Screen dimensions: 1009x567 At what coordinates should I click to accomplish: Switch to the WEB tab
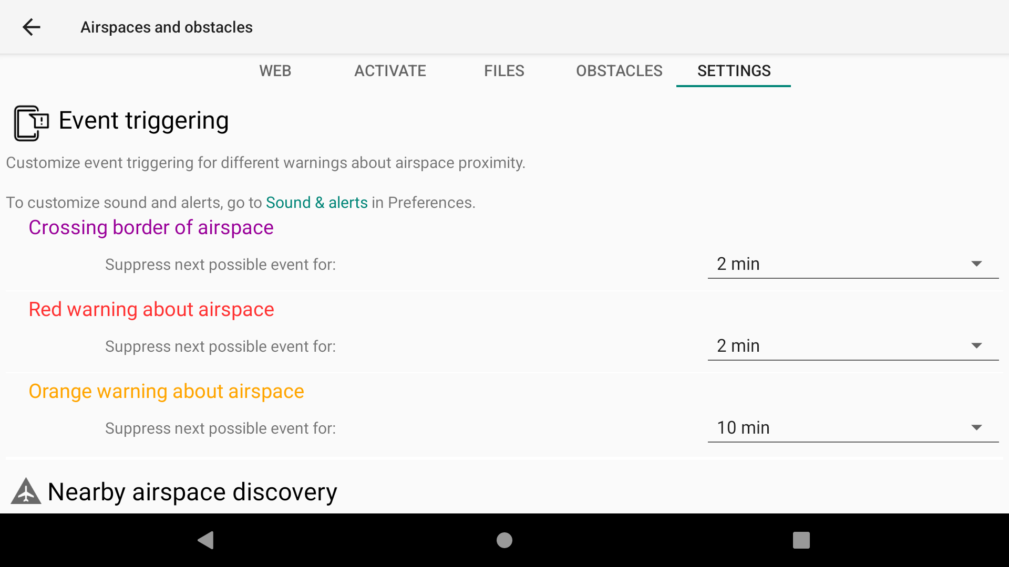coord(275,71)
